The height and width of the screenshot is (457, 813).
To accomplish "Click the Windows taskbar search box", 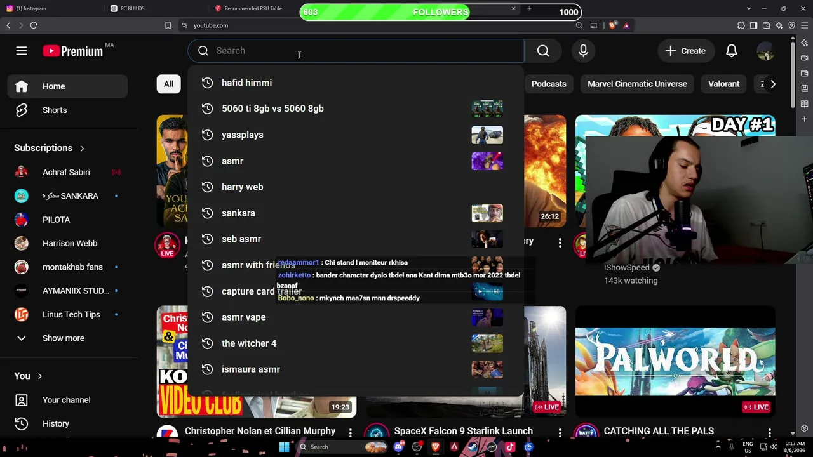I will [x=341, y=447].
